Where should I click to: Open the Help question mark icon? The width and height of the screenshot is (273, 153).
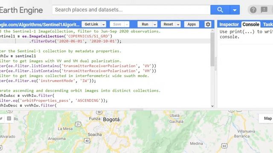click(x=253, y=10)
